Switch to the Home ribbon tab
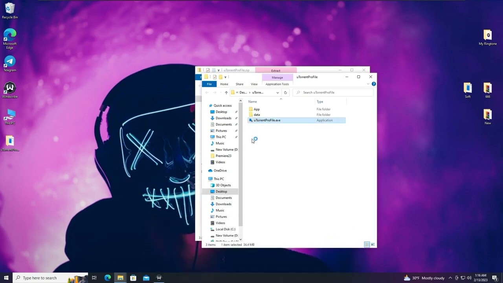 click(x=224, y=84)
